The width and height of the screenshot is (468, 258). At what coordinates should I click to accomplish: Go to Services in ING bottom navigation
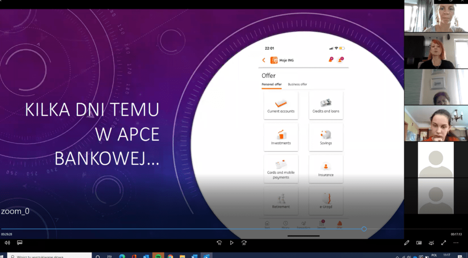tap(321, 225)
